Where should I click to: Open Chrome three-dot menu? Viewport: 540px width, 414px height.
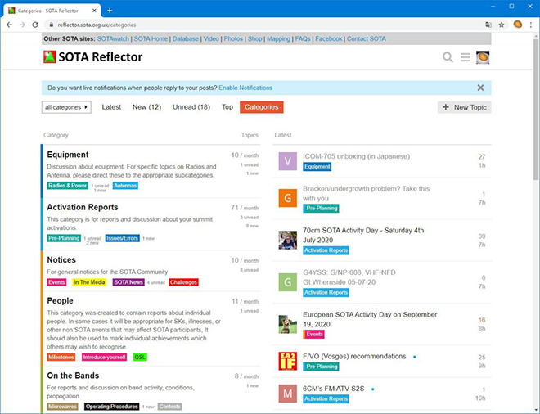pyautogui.click(x=531, y=25)
